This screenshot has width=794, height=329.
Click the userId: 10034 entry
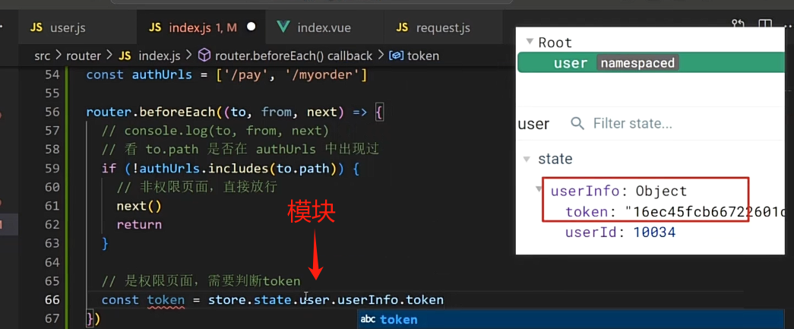[620, 233]
